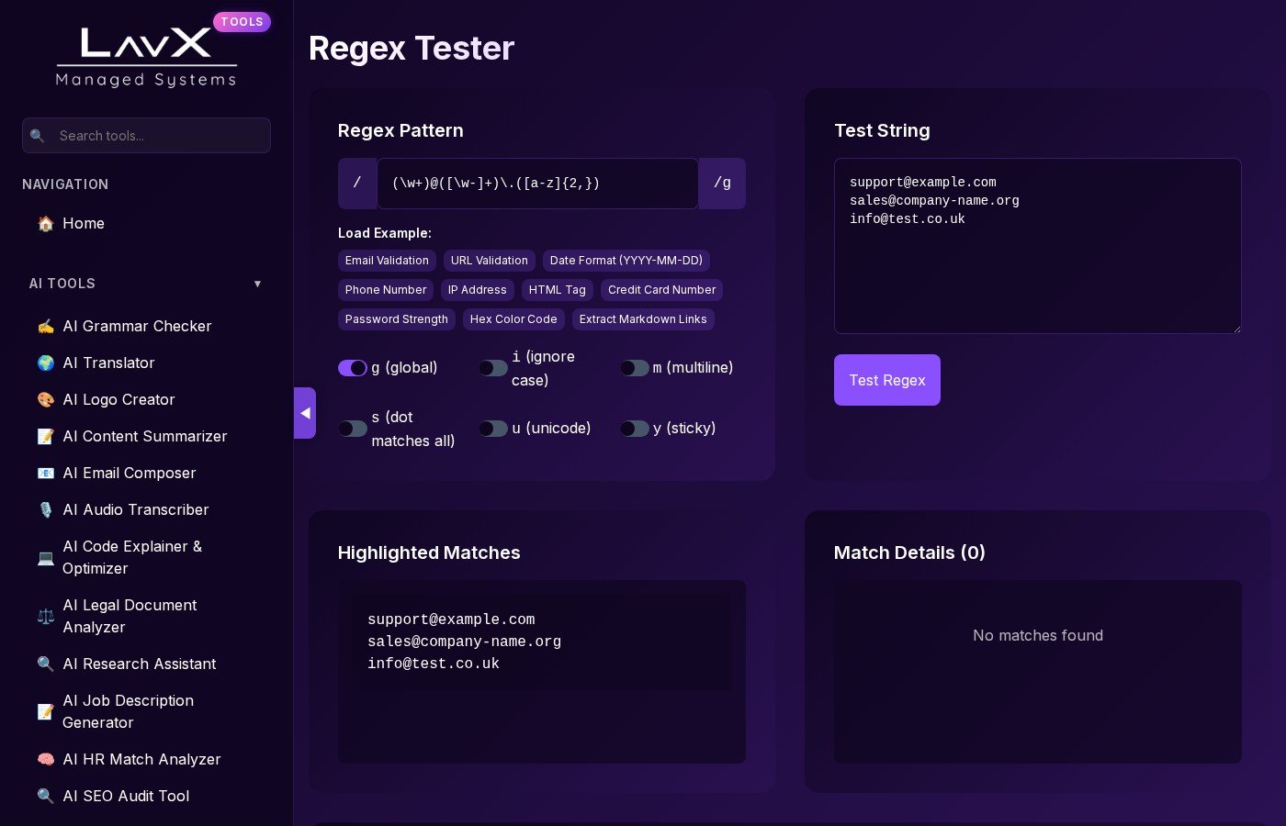Collapse the AI Tools section arrow
The image size is (1286, 826).
click(257, 284)
